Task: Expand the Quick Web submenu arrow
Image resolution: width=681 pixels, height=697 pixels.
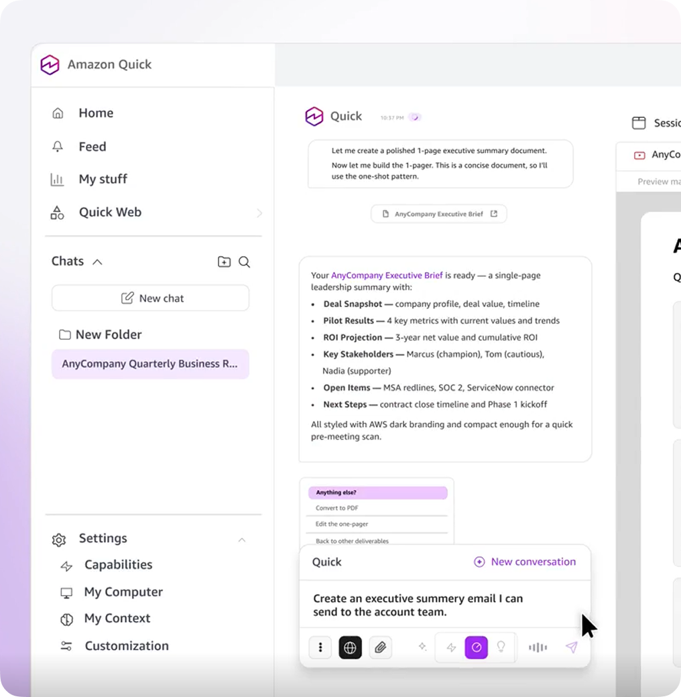Action: point(259,213)
